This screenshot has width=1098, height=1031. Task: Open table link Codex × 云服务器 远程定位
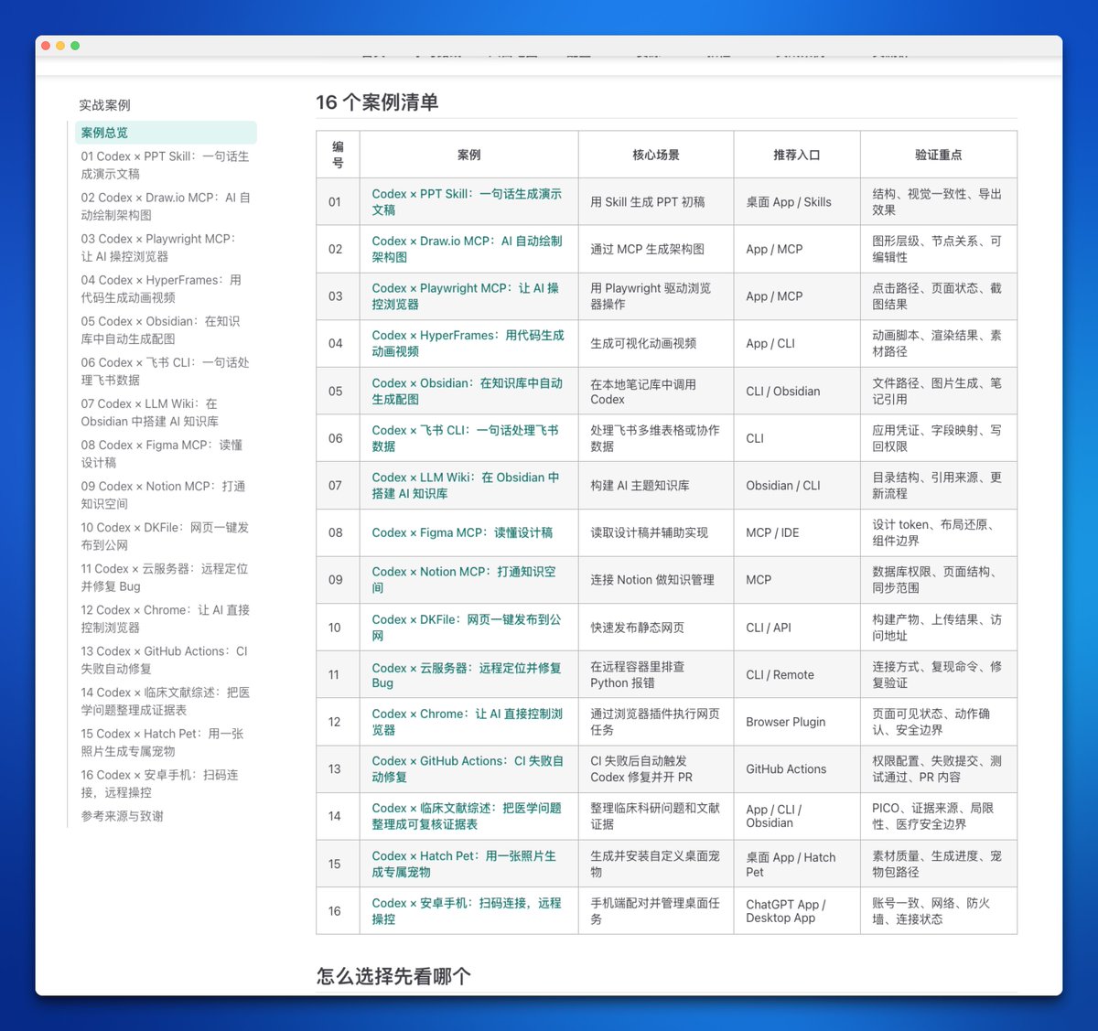tap(467, 675)
